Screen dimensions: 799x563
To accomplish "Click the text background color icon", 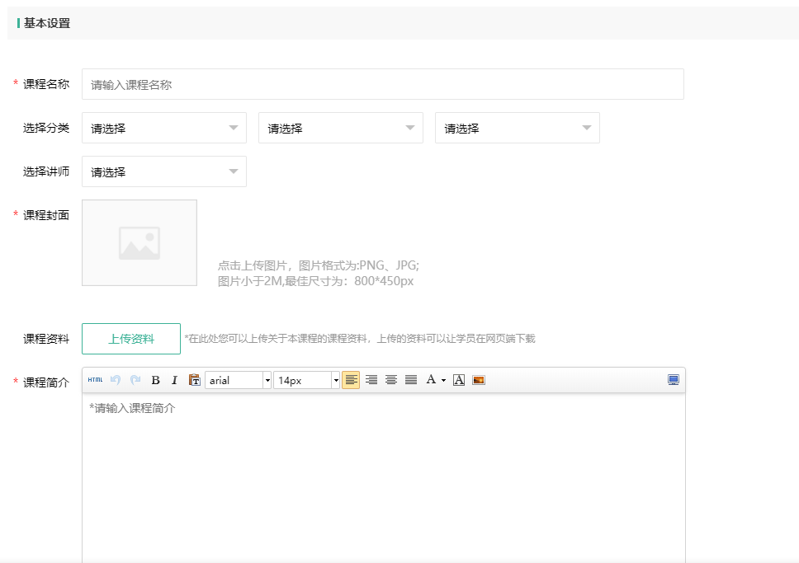I will coord(459,380).
